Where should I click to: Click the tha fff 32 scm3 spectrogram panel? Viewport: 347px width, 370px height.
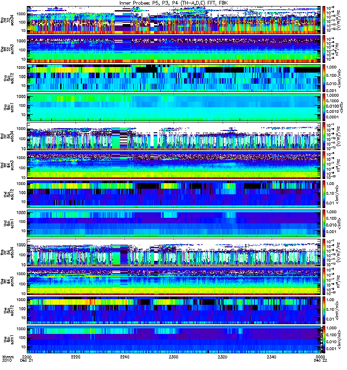[173, 49]
